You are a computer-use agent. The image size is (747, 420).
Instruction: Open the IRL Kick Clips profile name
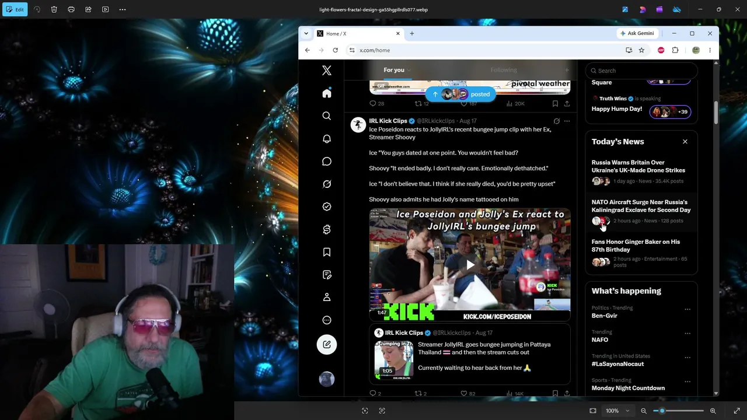click(388, 121)
